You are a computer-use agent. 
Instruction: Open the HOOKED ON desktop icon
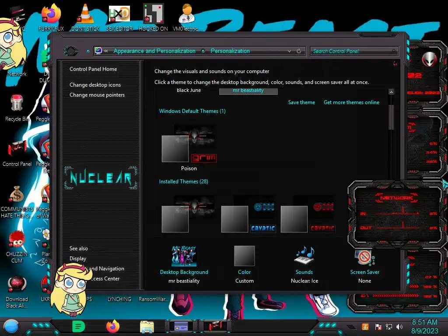(x=153, y=17)
